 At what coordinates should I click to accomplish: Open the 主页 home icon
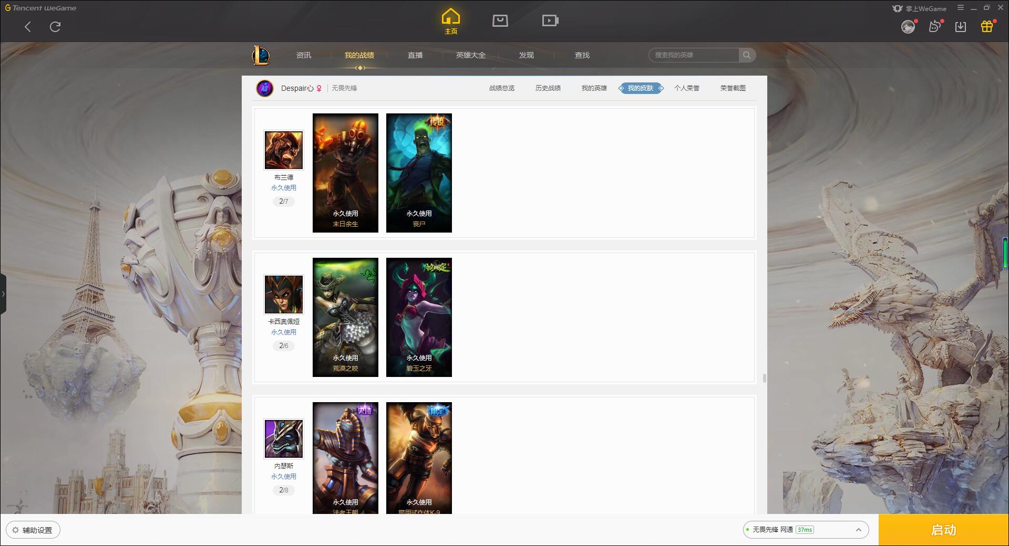(x=451, y=22)
